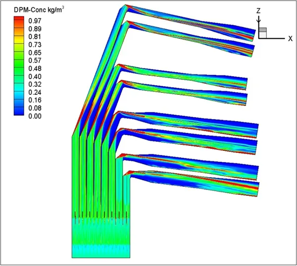Click the 0.48 legend value label
This screenshot has height=266, width=297.
click(x=35, y=67)
